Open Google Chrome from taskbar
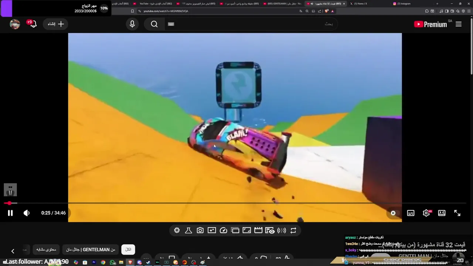 (x=103, y=262)
